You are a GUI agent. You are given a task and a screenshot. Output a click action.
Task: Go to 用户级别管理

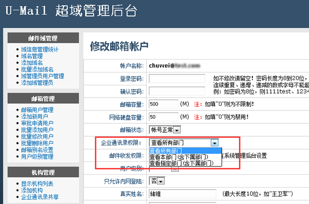click(37, 157)
